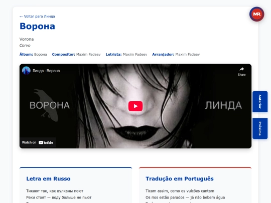Go to the Anterior song
Screen dimensions: 271x203
coord(260,101)
